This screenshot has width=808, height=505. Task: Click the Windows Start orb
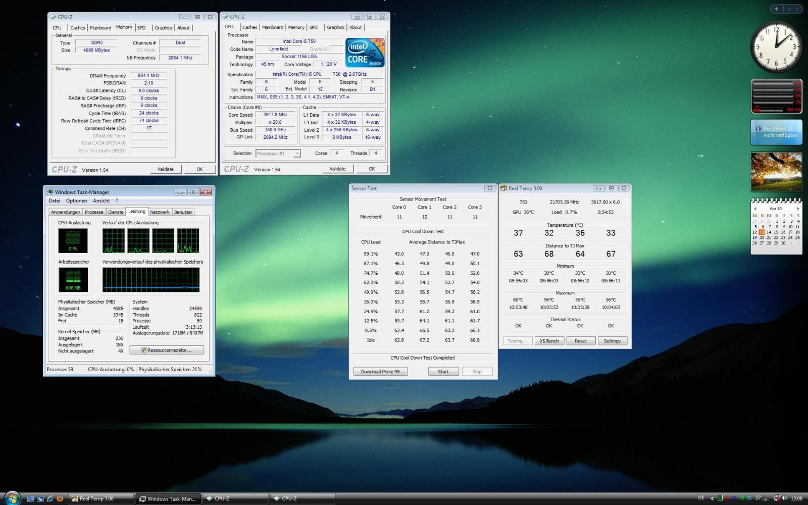point(12,498)
